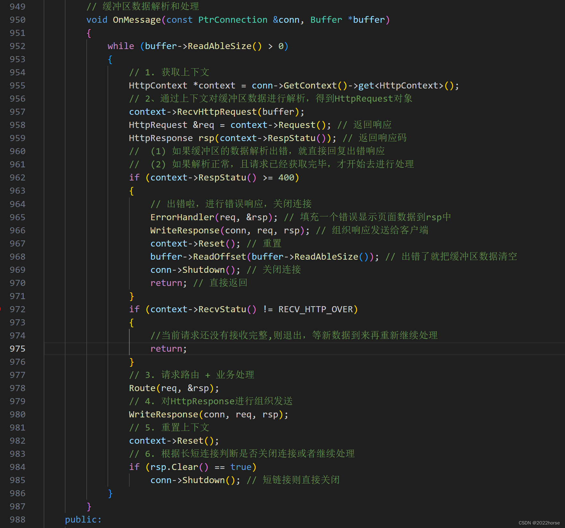Click the Buffer type on line 950
The height and width of the screenshot is (528, 565).
coord(326,20)
